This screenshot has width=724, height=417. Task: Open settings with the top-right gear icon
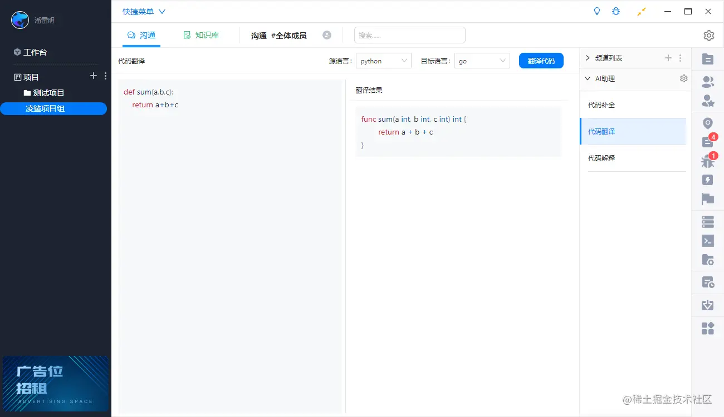coord(708,36)
